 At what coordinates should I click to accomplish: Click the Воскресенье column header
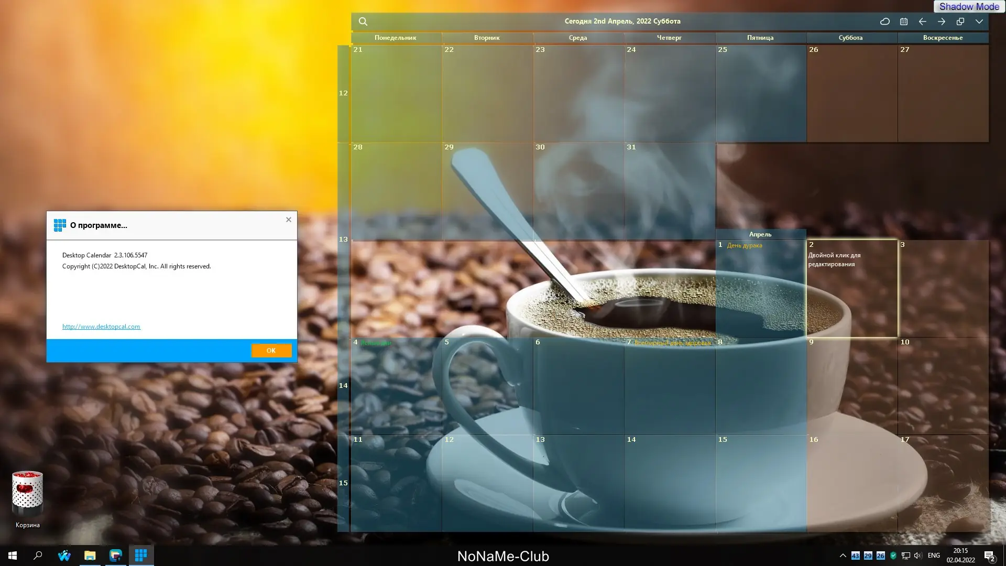point(943,38)
